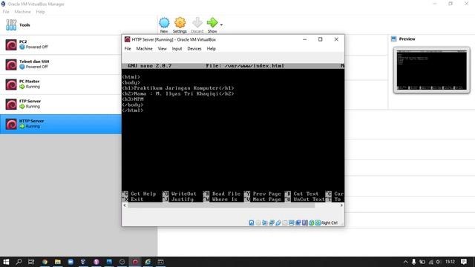475x267 pixels.
Task: Open Internet Explorer from the taskbar
Action: 148,262
